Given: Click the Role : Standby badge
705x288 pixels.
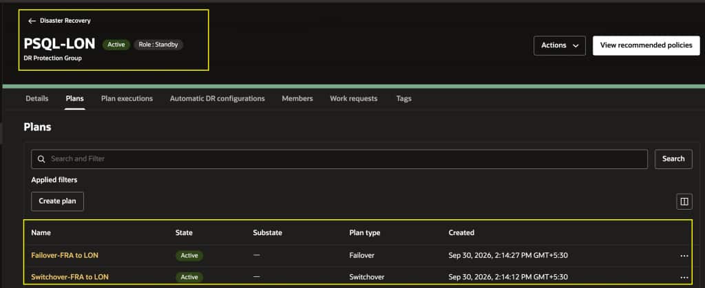Looking at the screenshot, I should [158, 45].
